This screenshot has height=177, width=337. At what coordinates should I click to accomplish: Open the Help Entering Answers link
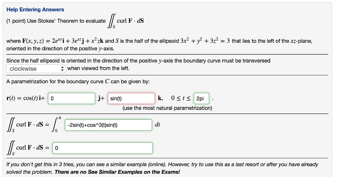pos(35,10)
